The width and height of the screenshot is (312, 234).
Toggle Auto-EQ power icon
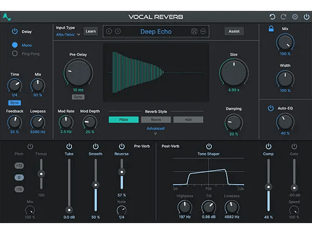point(270,108)
